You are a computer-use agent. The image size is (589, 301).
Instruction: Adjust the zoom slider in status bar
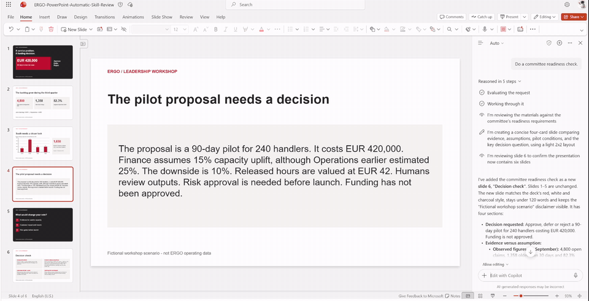pyautogui.click(x=530, y=296)
